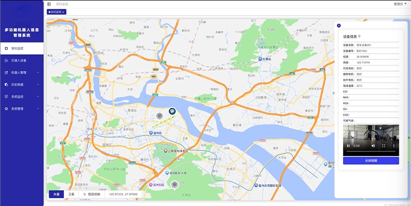Close the 实时监控 tab
411x206 pixels.
click(x=63, y=12)
